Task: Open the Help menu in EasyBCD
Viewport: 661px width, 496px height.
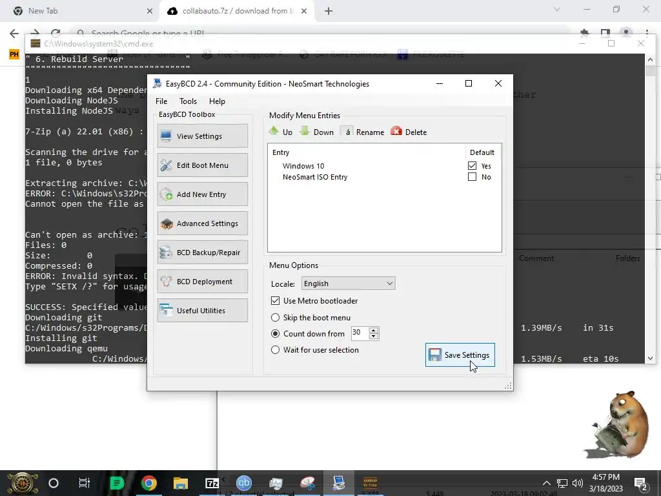Action: pyautogui.click(x=217, y=101)
